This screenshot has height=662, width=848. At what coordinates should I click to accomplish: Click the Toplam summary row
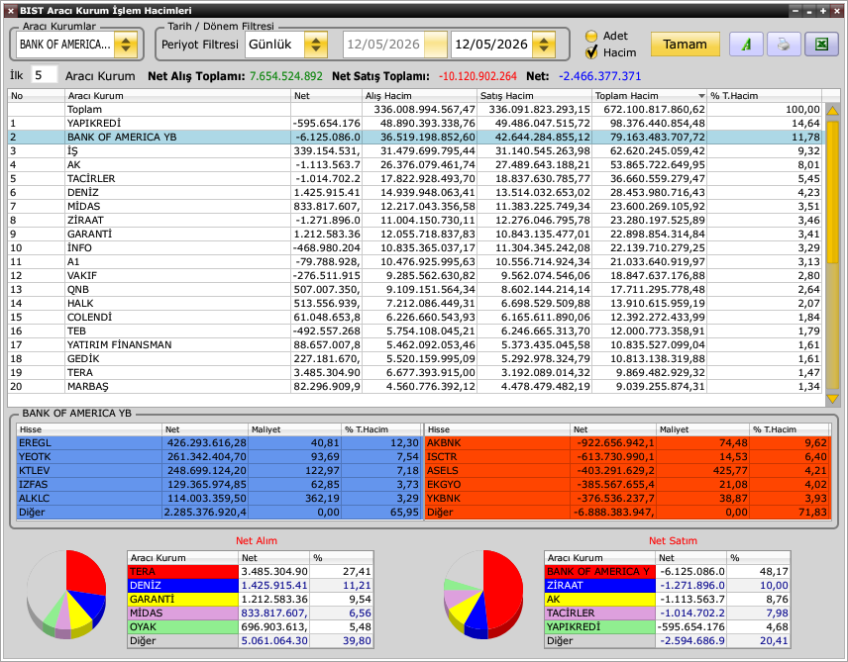pos(415,110)
